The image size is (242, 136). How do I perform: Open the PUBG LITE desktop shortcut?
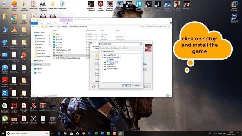(x=129, y=5)
